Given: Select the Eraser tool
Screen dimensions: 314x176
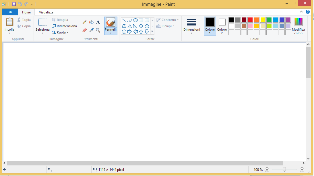Looking at the screenshot, I should (x=84, y=30).
